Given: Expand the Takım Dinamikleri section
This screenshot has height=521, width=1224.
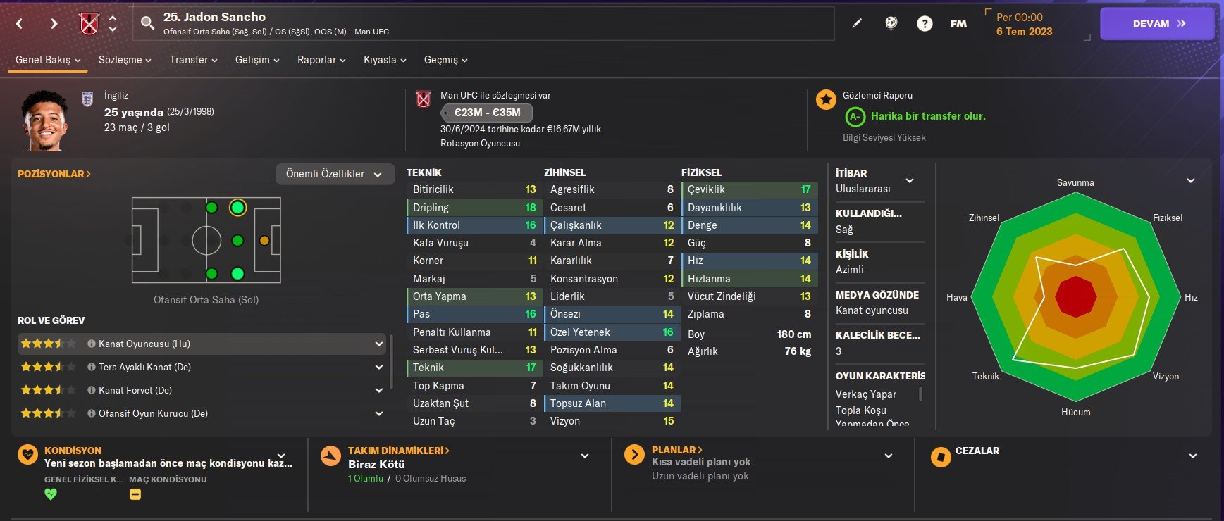Looking at the screenshot, I should [x=585, y=456].
